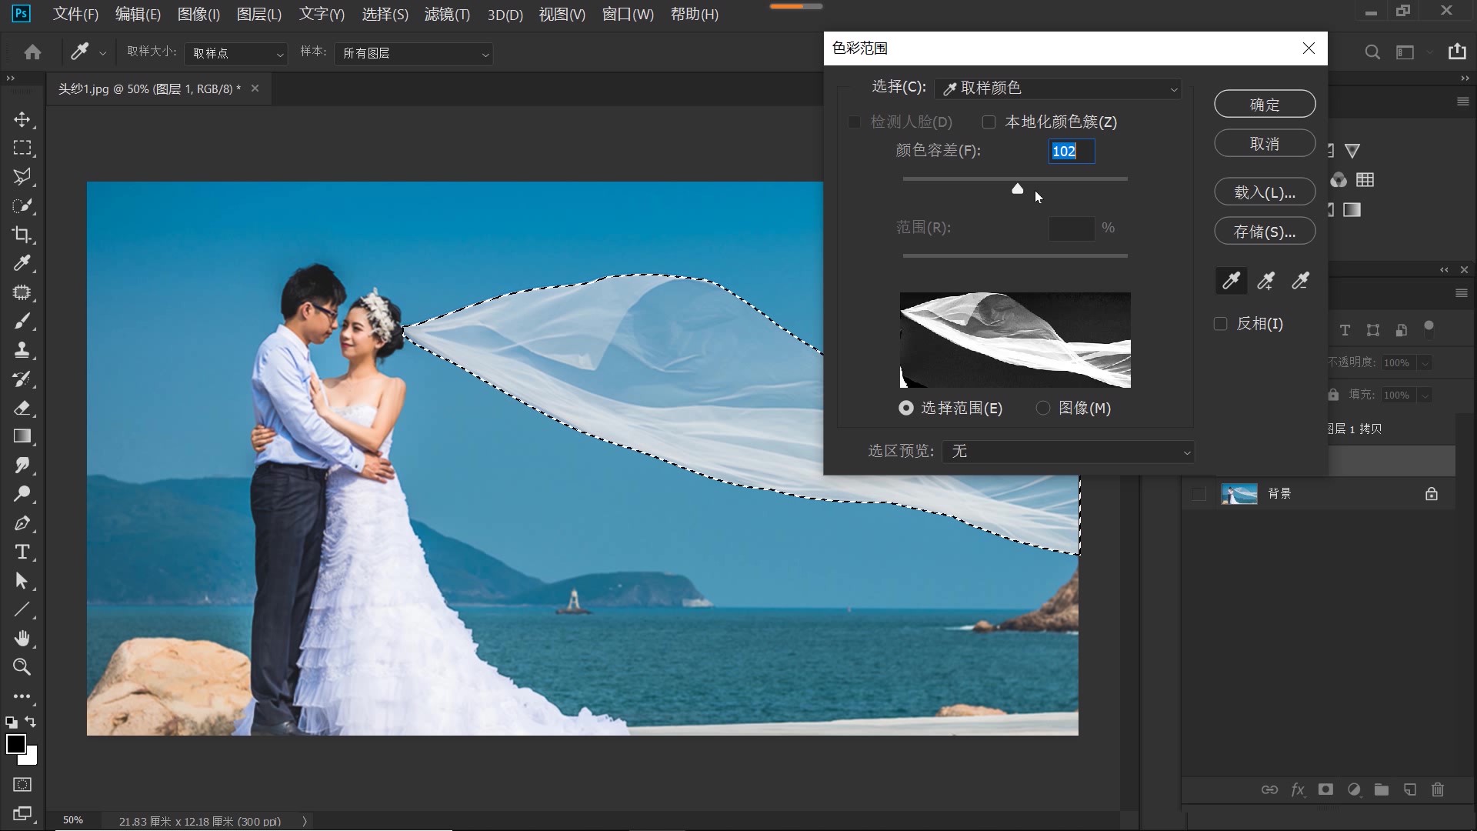Image resolution: width=1477 pixels, height=831 pixels.
Task: Click the 存储 button
Action: 1265,232
